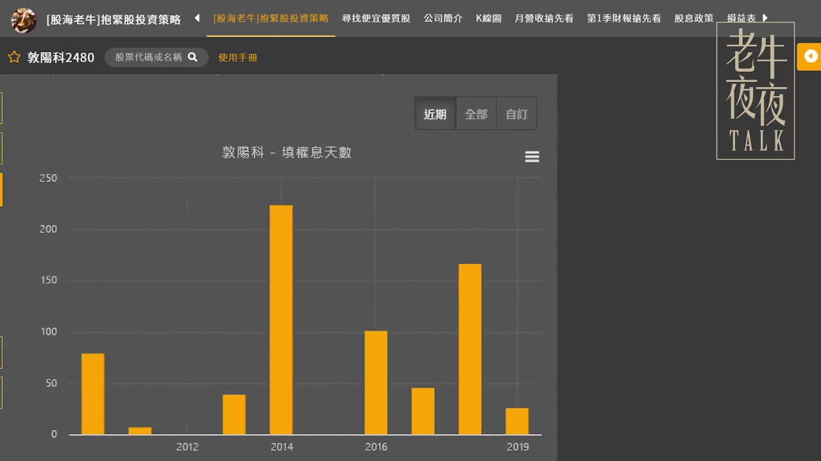Switch to 股息政策 tab
Viewport: 821px width, 461px height.
[x=693, y=18]
